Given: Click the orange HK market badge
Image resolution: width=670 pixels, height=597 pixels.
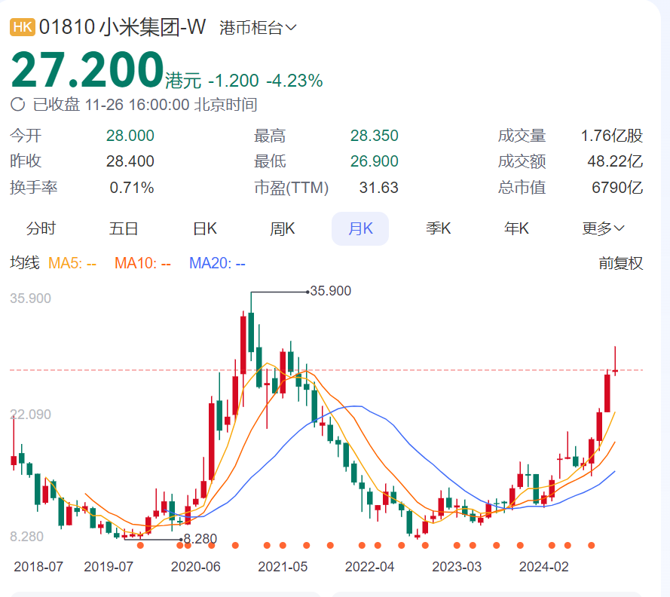Looking at the screenshot, I should pos(22,27).
